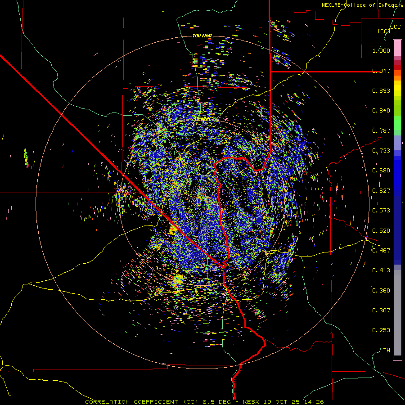Image resolution: width=405 pixels, height=405 pixels.
Task: Select the 0.467 legend value
Action: (381, 251)
